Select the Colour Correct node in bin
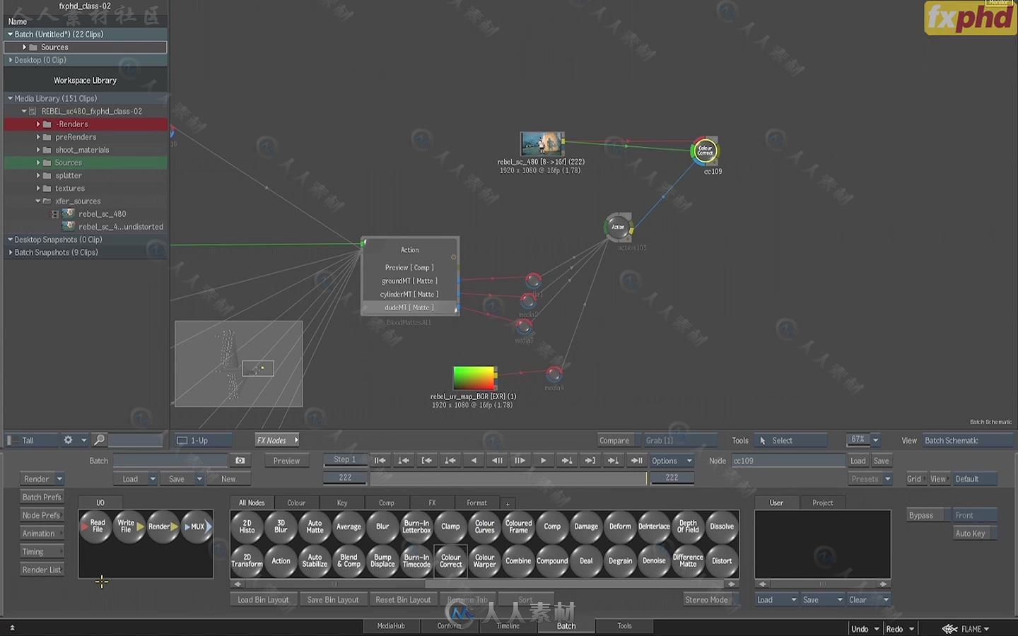Image resolution: width=1018 pixels, height=636 pixels. pyautogui.click(x=450, y=560)
